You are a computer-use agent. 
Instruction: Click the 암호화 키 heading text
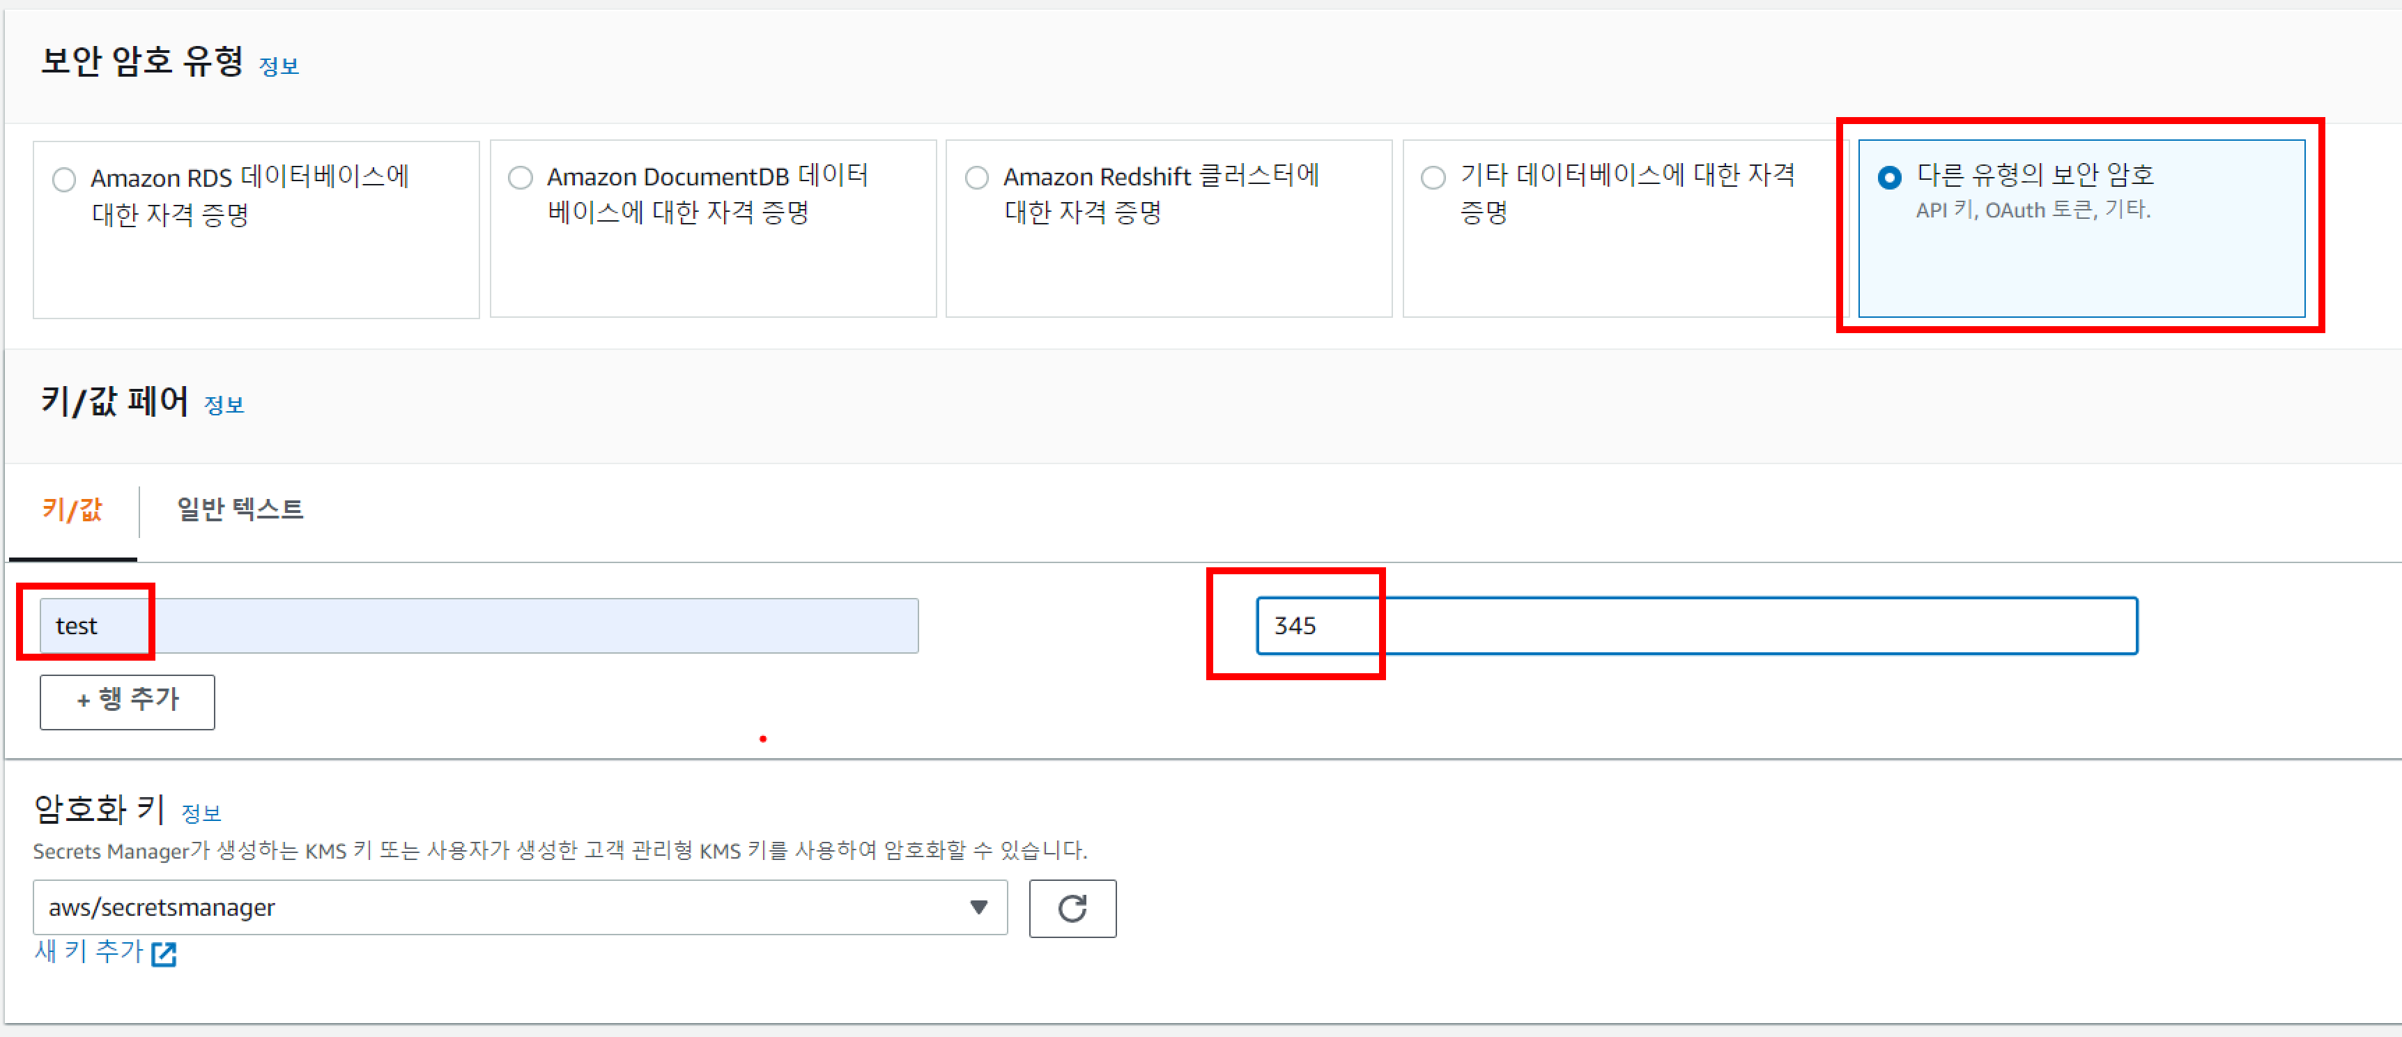click(x=100, y=809)
